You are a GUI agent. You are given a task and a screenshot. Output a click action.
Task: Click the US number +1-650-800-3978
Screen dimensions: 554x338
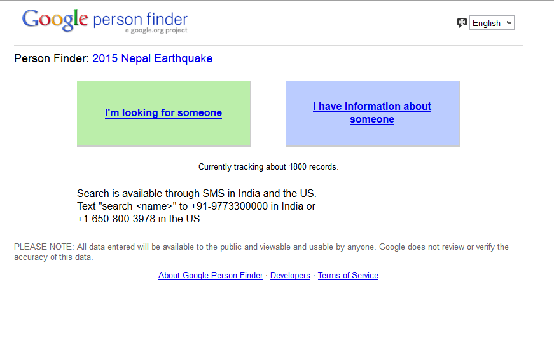tap(116, 219)
